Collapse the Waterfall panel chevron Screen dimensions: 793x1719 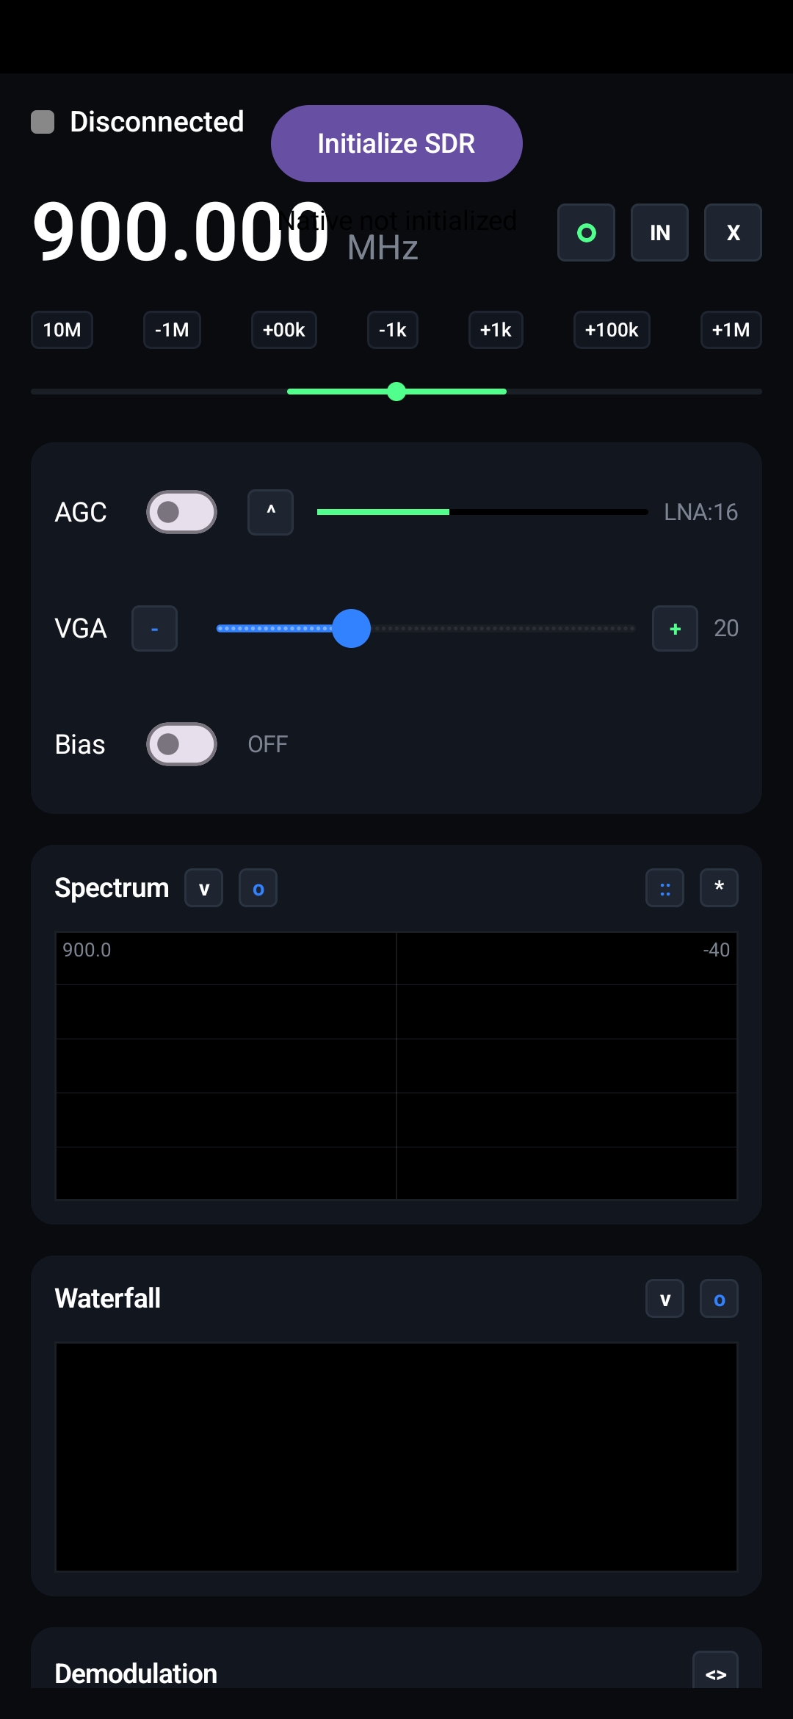tap(664, 1298)
